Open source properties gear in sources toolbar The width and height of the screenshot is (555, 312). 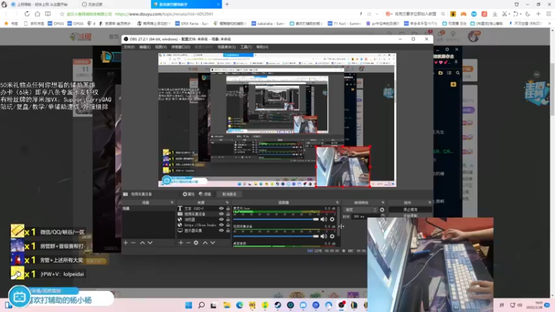(196, 243)
